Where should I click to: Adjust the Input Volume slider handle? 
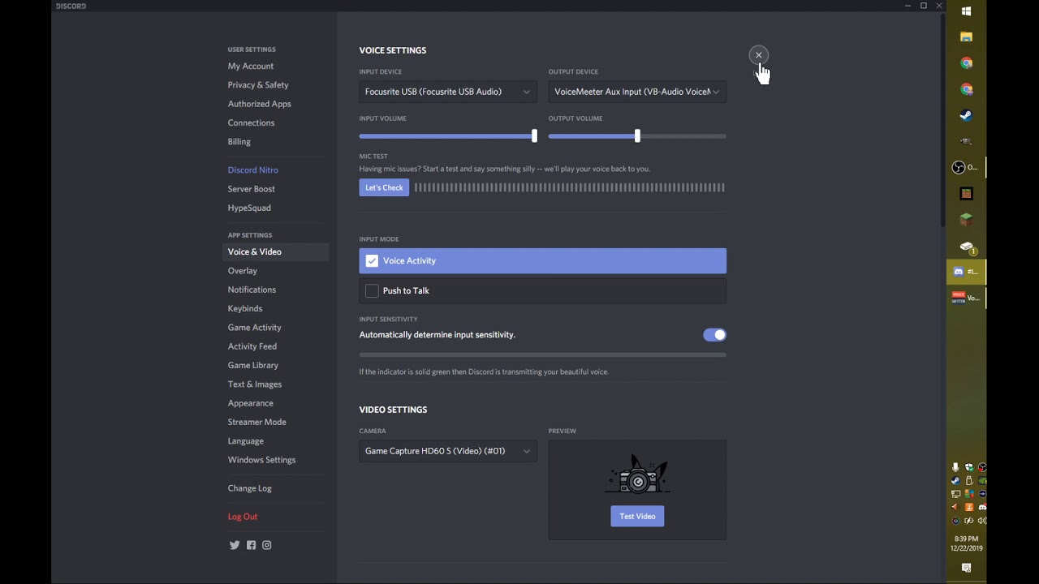pyautogui.click(x=534, y=136)
